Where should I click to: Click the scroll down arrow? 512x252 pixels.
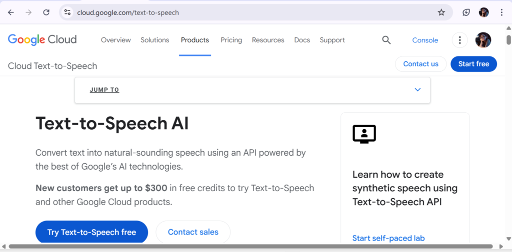(508, 239)
